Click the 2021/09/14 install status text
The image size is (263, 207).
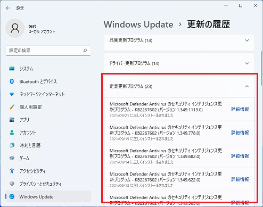coord(141,162)
